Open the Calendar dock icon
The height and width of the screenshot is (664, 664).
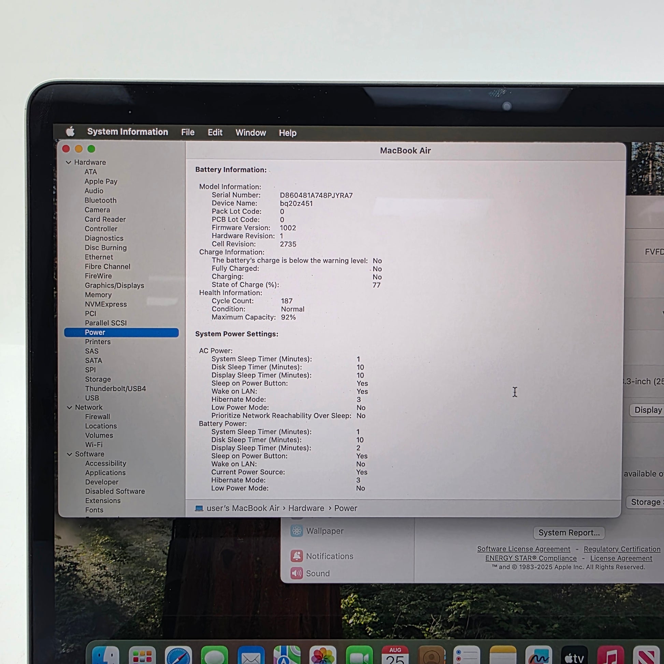pos(395,655)
